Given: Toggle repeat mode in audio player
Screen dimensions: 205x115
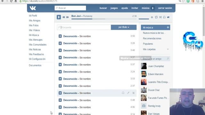Looking at the screenshot, I should point(156,17).
